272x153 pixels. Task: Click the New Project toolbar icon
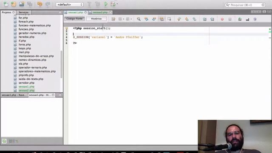14,4
